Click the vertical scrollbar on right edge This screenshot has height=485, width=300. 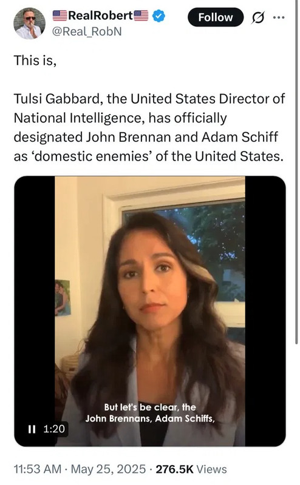296,172
